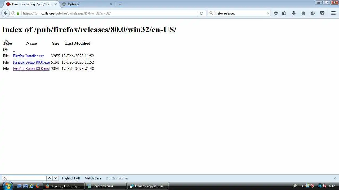339x190 pixels.
Task: Go back using the back arrow button
Action: pyautogui.click(x=6, y=13)
